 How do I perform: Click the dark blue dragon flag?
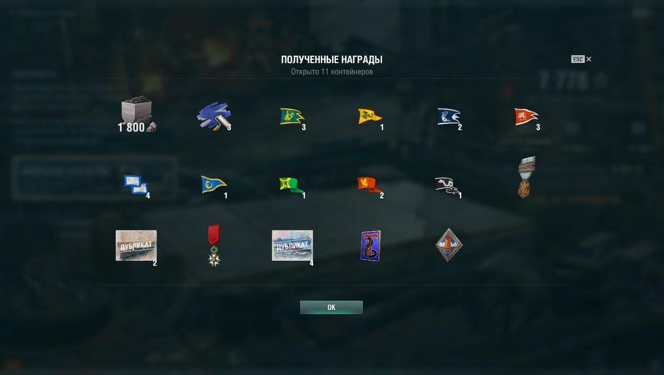(449, 117)
